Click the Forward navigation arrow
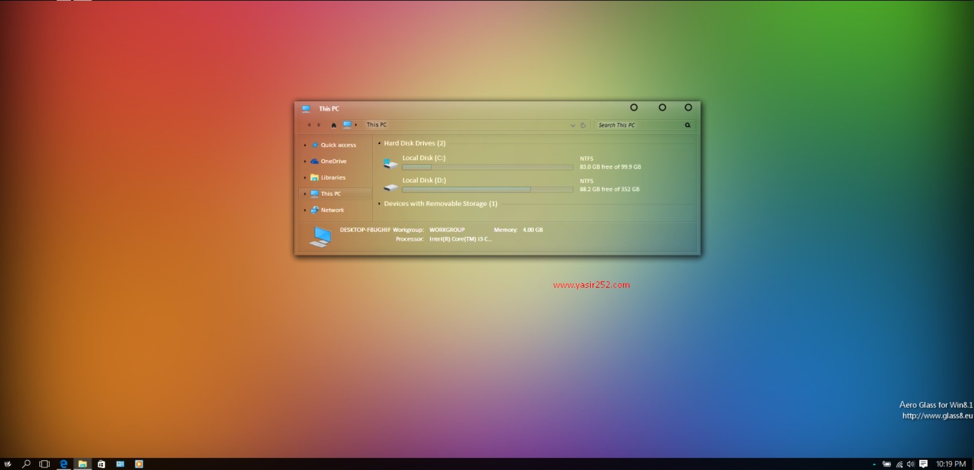This screenshot has width=974, height=470. point(319,125)
